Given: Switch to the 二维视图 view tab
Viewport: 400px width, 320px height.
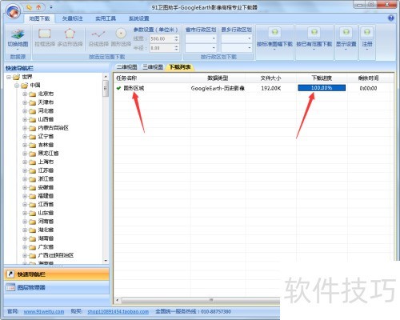Looking at the screenshot, I should coord(127,67).
